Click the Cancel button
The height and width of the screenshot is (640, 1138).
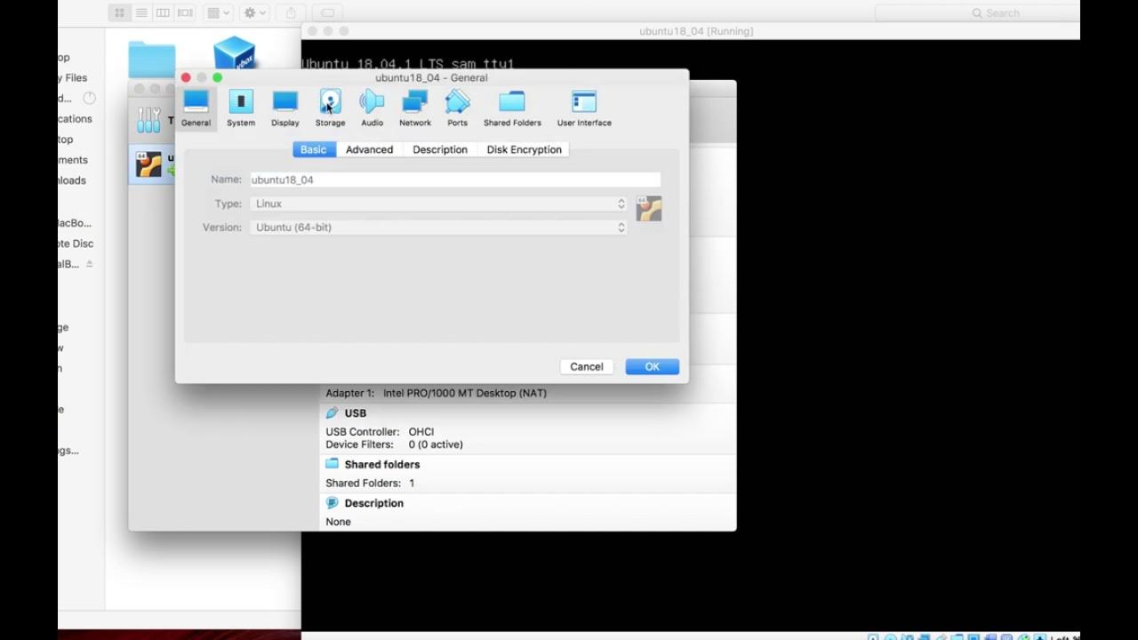tap(587, 366)
